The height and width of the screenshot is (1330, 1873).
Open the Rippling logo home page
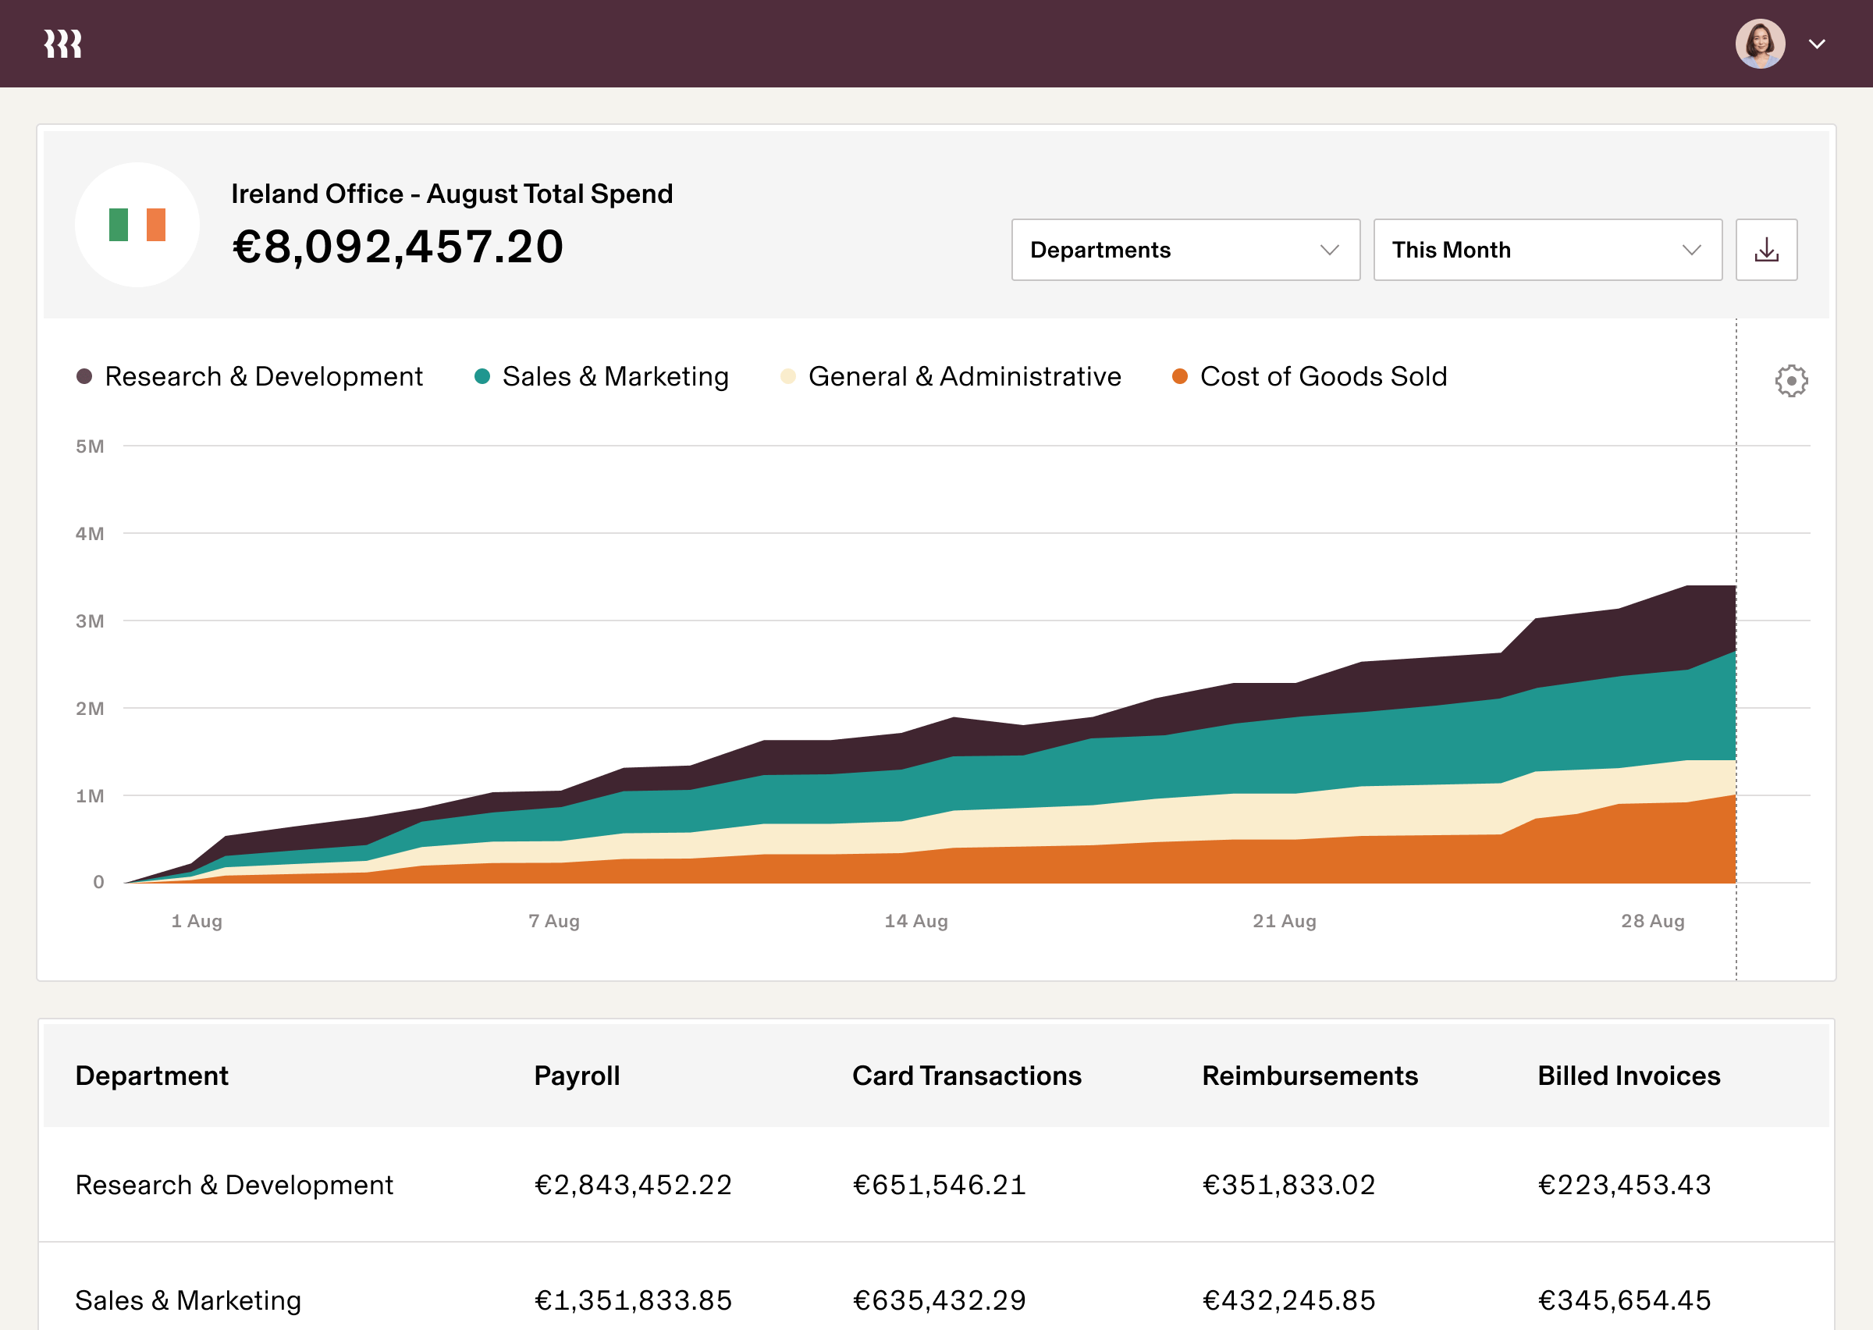[x=62, y=43]
